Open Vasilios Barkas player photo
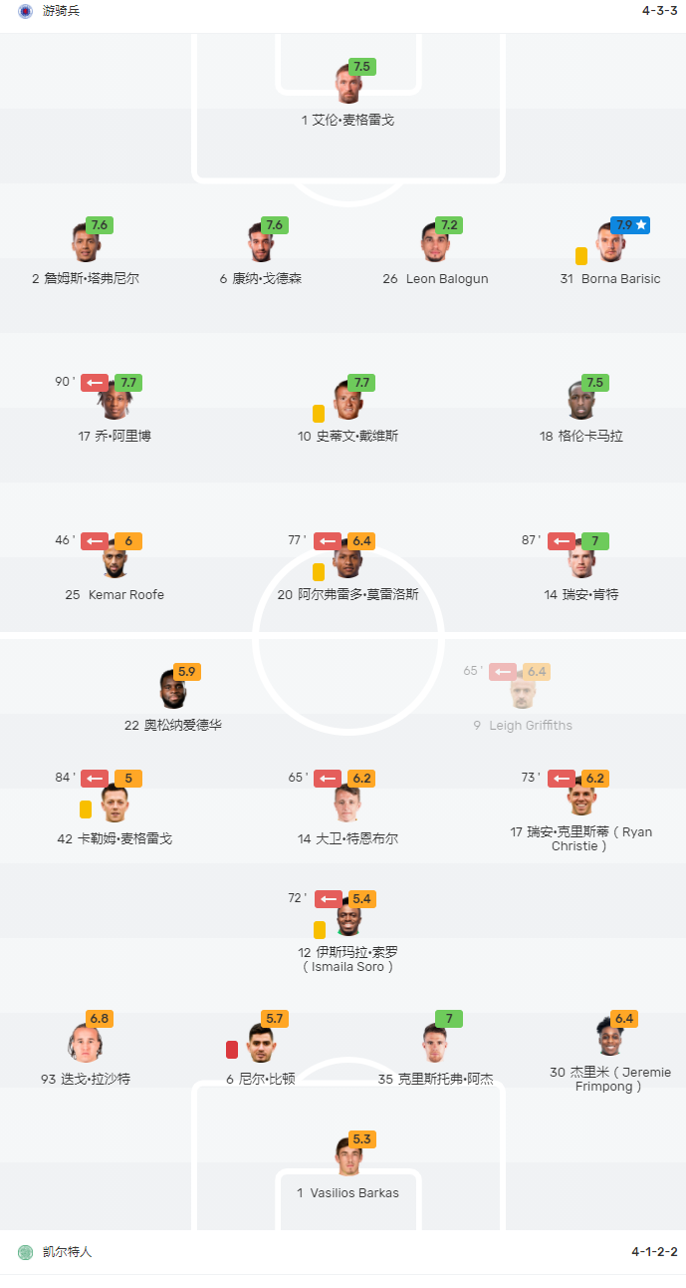The image size is (686, 1288). click(x=348, y=1159)
